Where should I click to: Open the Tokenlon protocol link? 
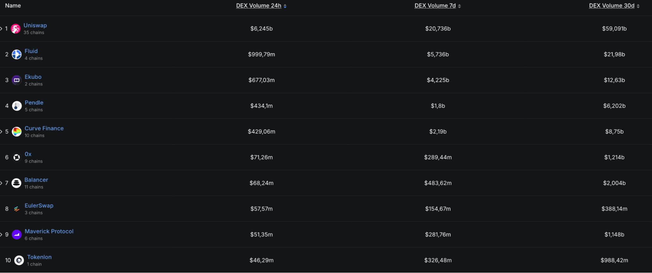pos(39,257)
